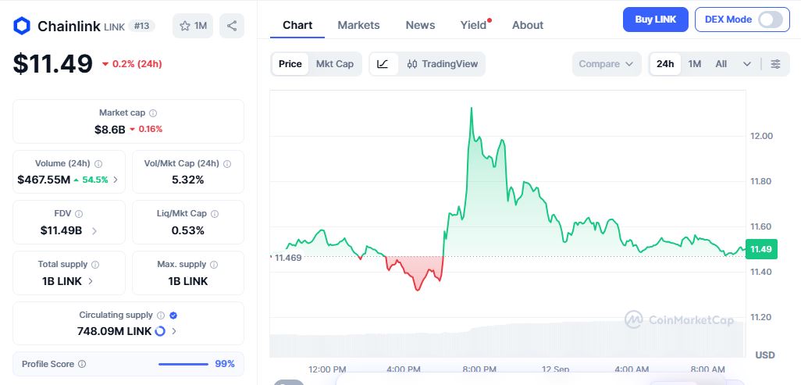
Task: Expand the FDV details chevron
Action: (94, 230)
